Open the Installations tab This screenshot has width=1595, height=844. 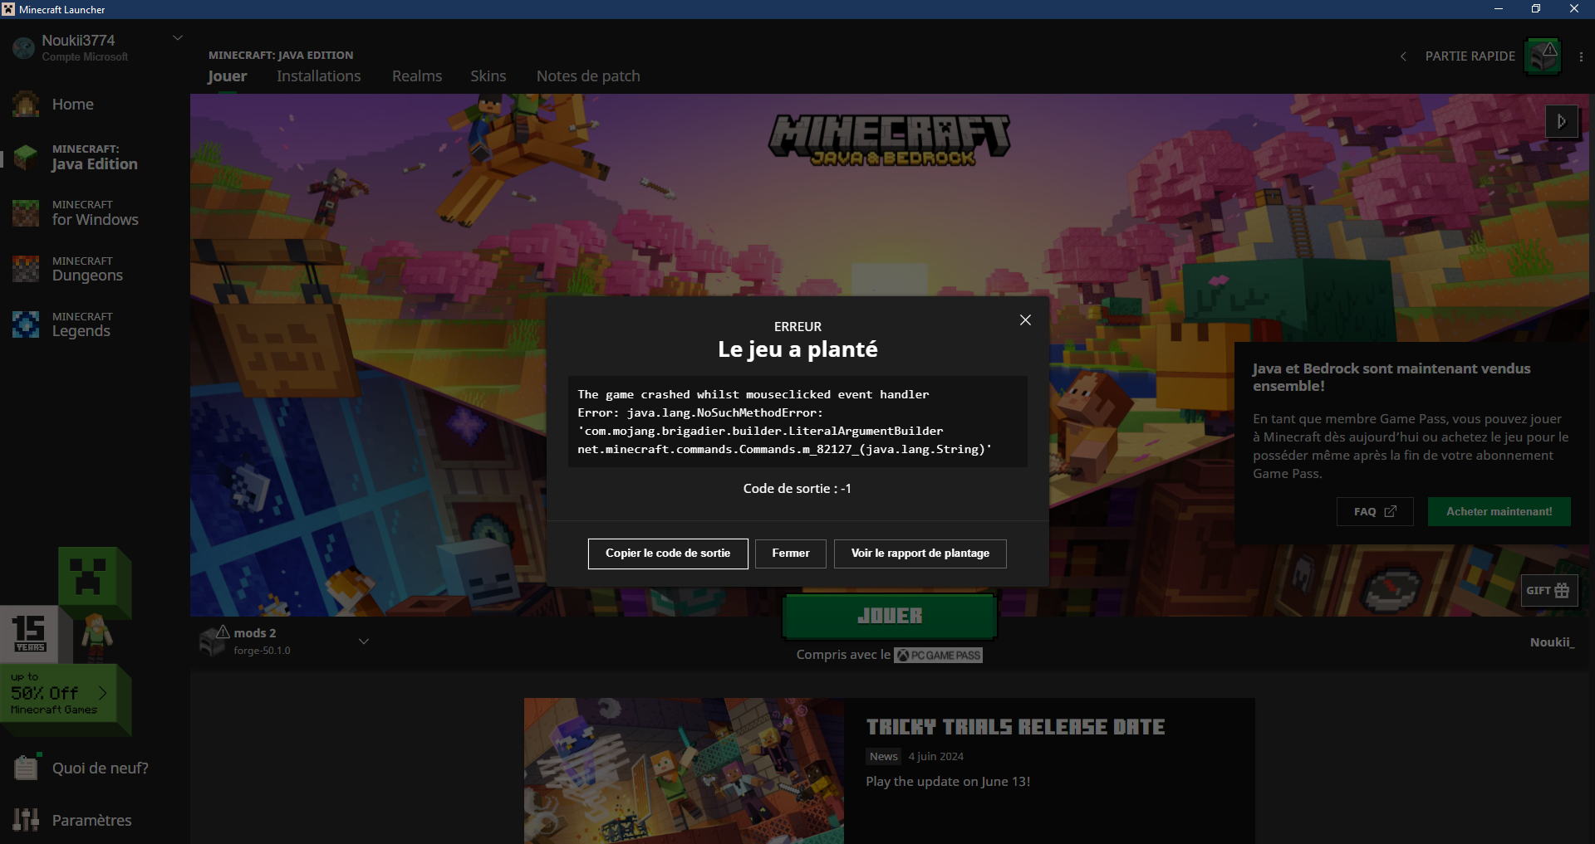coord(319,76)
